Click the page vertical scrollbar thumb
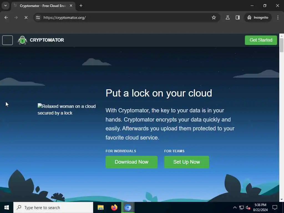284x213 pixels. click(282, 45)
